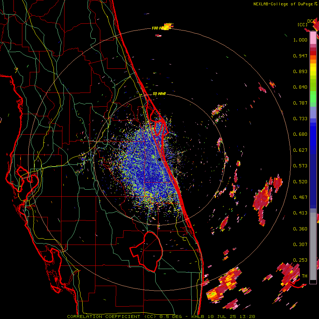
Task: Pick the pink color band beside 1.000
Action: [313, 38]
